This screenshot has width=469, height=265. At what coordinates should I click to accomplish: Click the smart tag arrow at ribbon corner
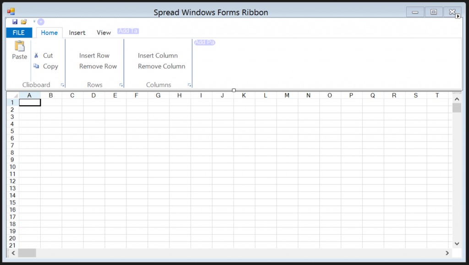pos(458,16)
